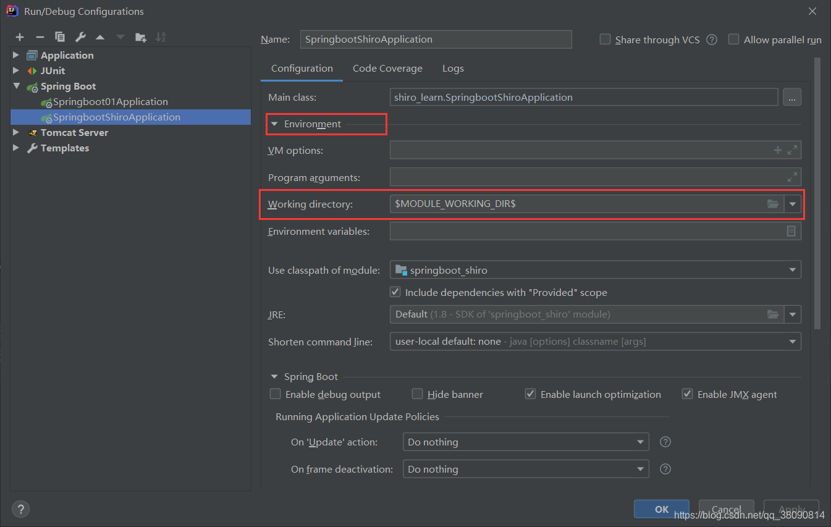Uncheck Include dependencies with Provided scope

pos(395,292)
